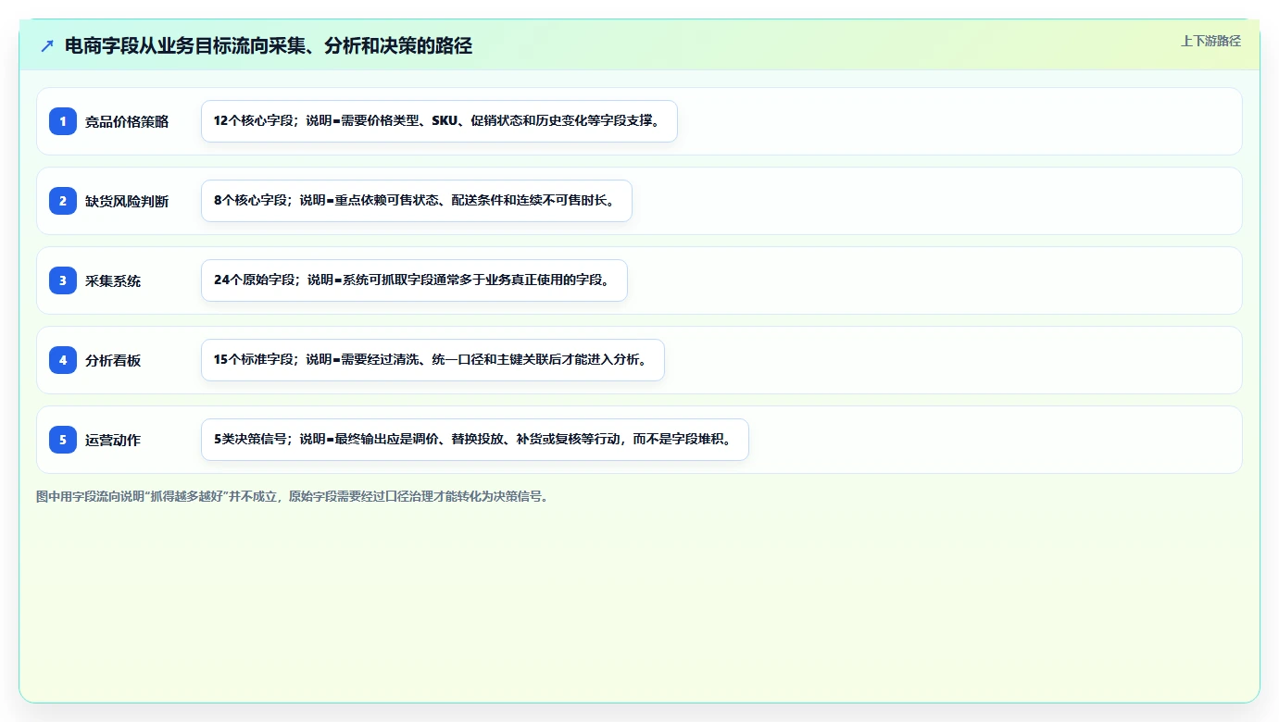Click the 采集系统 label
Screen dimensions: 1279x722
[113, 280]
